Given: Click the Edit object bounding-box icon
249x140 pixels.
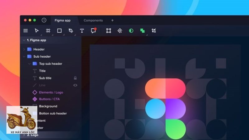Looking at the screenshot, I should [x=109, y=30].
